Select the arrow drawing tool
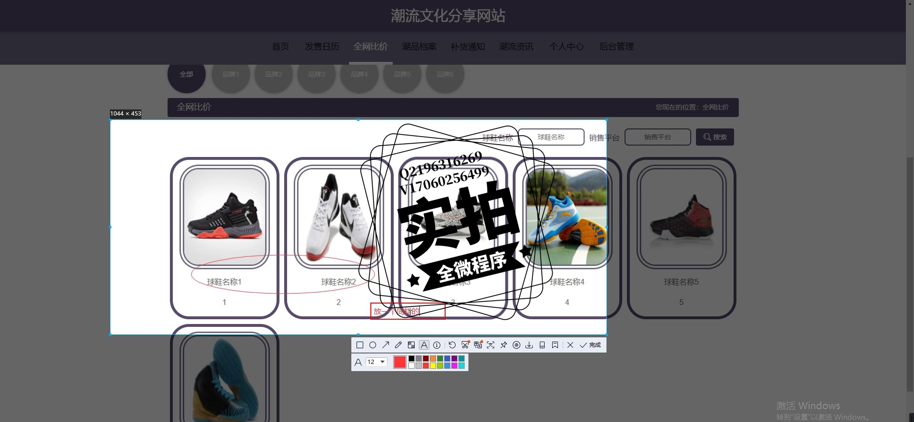Image resolution: width=914 pixels, height=422 pixels. pos(386,345)
